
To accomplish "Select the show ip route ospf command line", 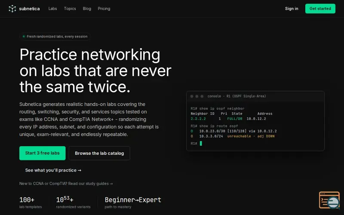I will pos(214,126).
